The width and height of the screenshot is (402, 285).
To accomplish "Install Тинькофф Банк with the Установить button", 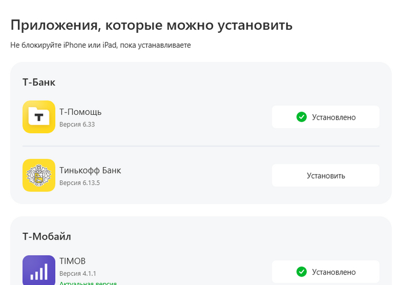I will click(x=326, y=175).
